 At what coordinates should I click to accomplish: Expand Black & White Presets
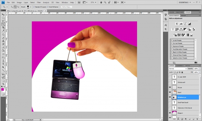(171, 52)
